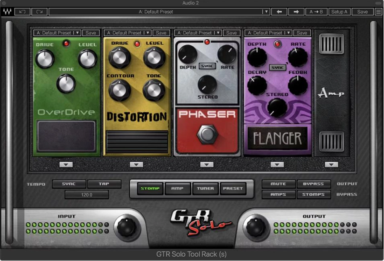The height and width of the screenshot is (261, 384).
Task: Click the OverDrive Tone knob
Action: pyautogui.click(x=66, y=84)
